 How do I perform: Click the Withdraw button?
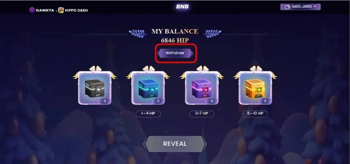tap(175, 53)
